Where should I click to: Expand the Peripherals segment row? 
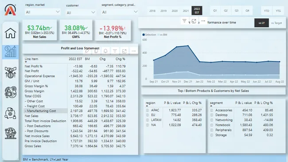pos(212,130)
